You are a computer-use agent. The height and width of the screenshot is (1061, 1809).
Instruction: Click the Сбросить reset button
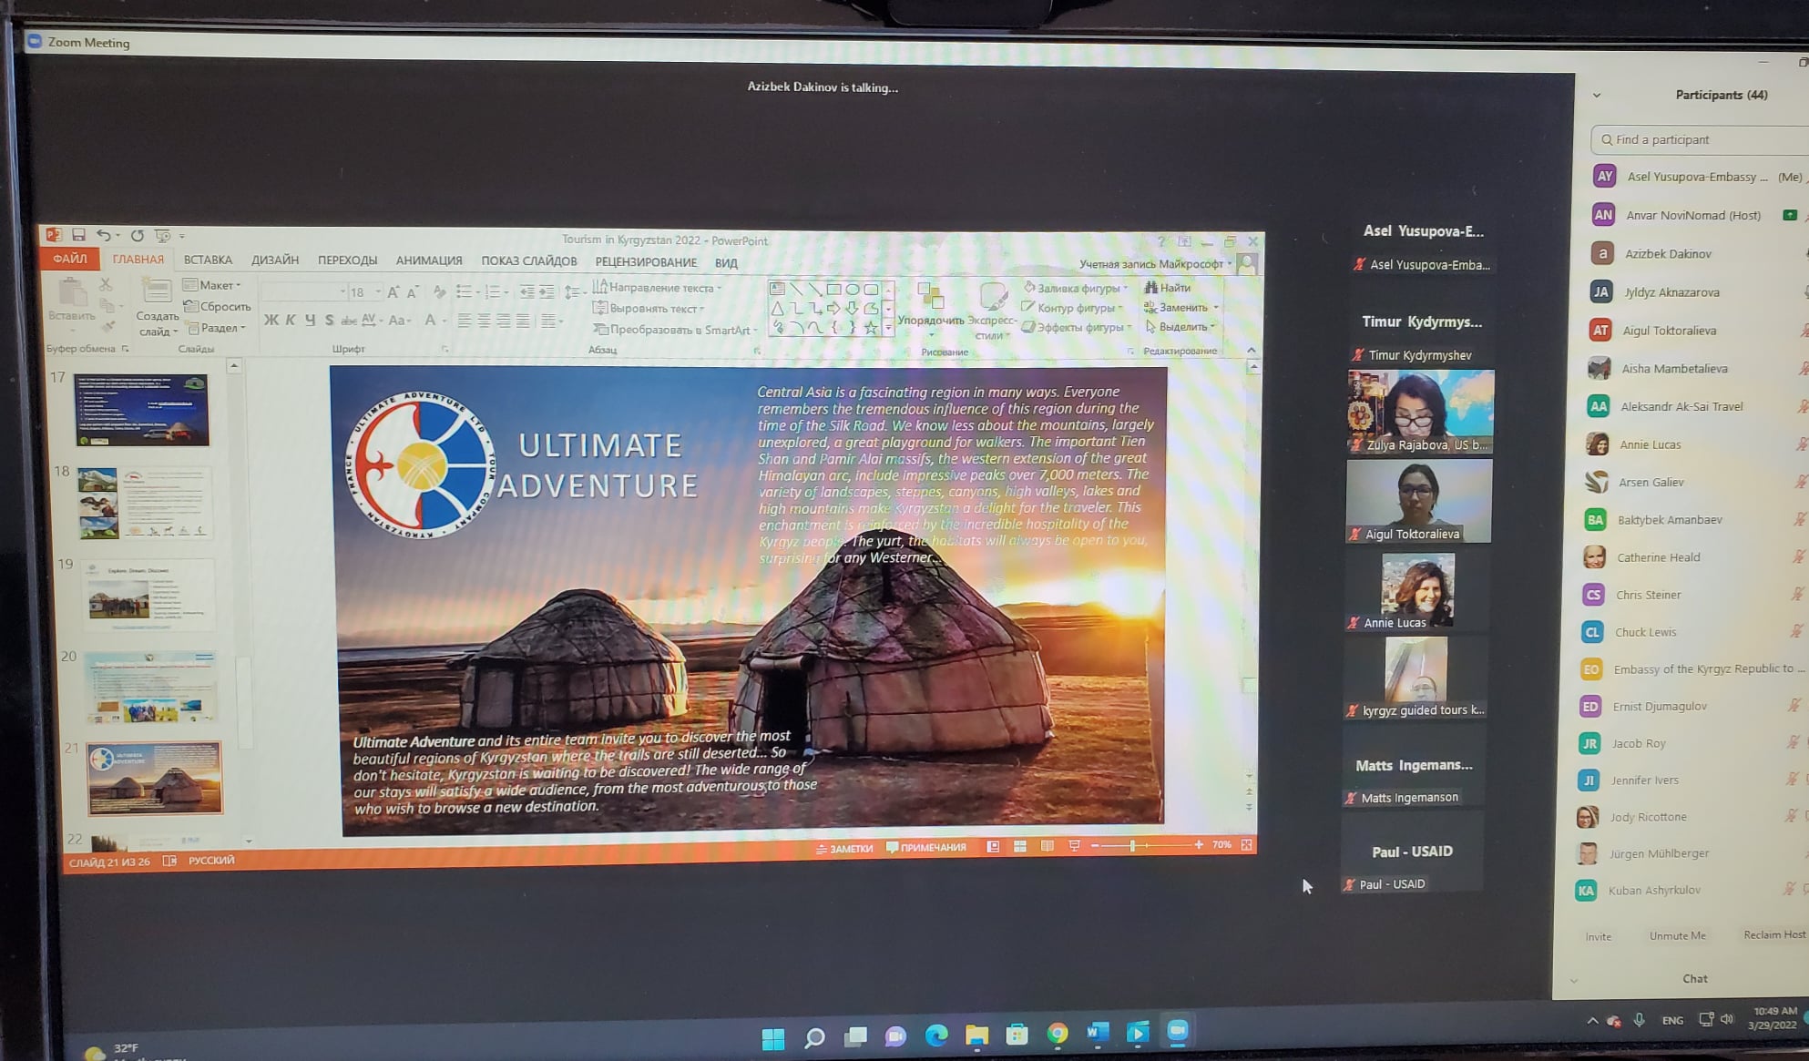(x=218, y=307)
